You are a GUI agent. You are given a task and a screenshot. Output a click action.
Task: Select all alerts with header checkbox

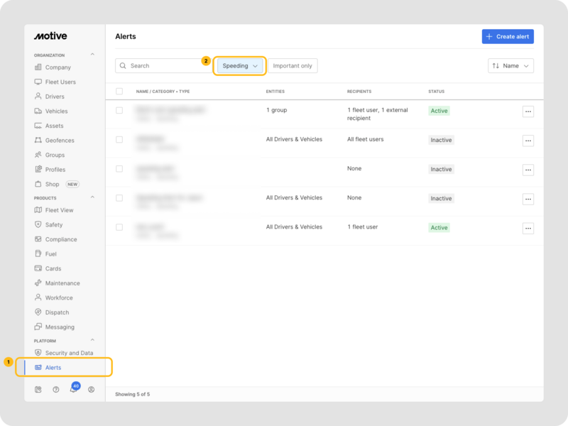pyautogui.click(x=119, y=92)
